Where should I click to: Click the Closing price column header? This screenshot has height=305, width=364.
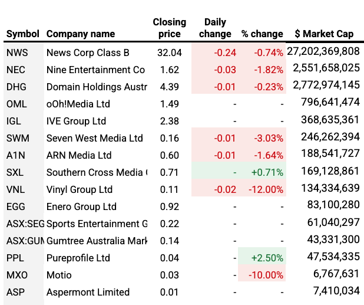click(169, 28)
